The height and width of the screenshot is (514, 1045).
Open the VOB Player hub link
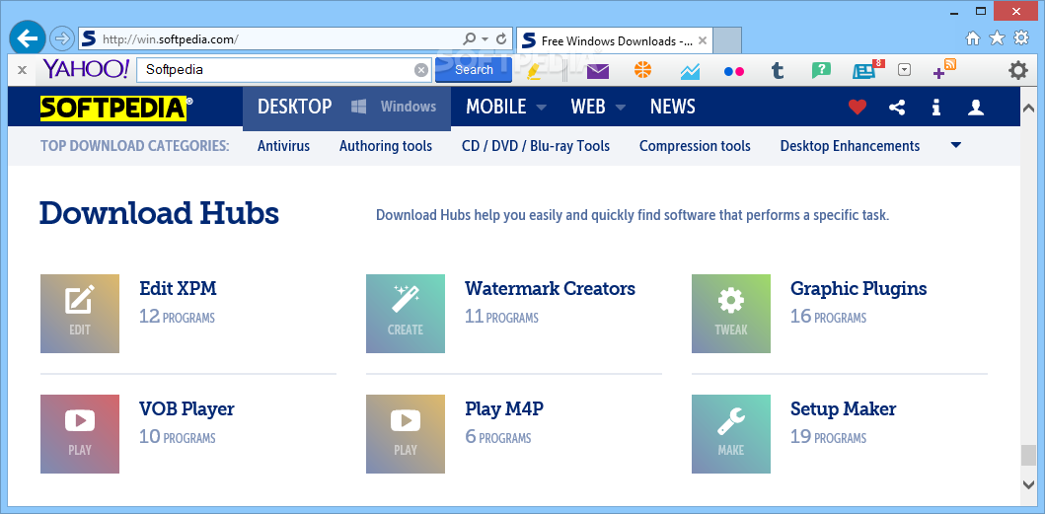[x=187, y=408]
